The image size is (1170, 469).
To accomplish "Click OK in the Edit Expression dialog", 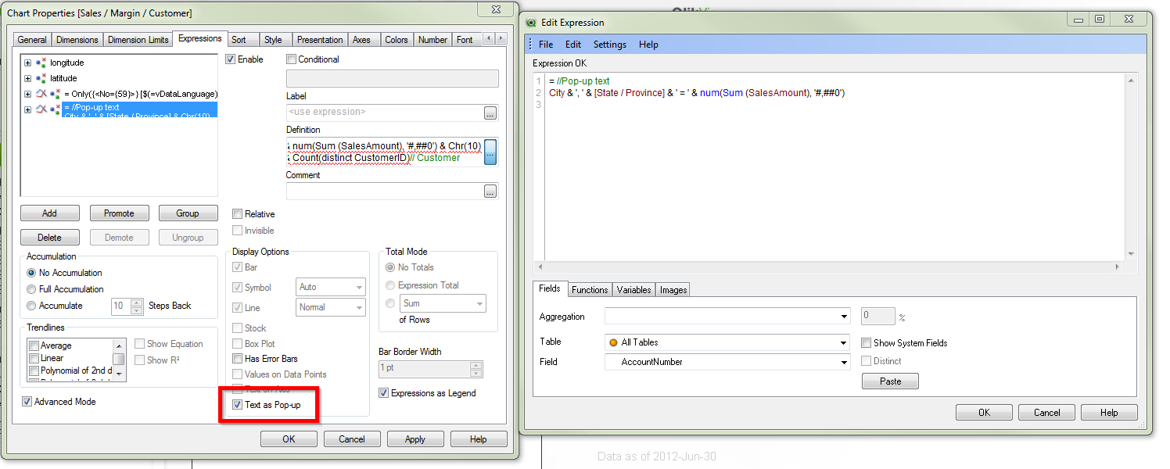I will [984, 413].
